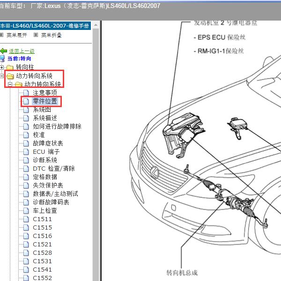Click the page icon beside C1511

[x=26, y=219]
